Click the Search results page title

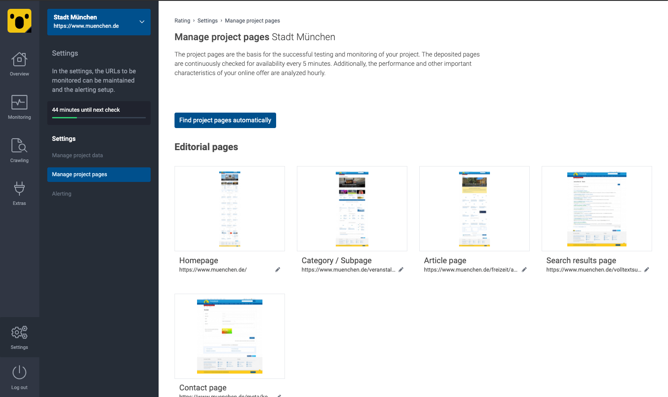pyautogui.click(x=581, y=261)
